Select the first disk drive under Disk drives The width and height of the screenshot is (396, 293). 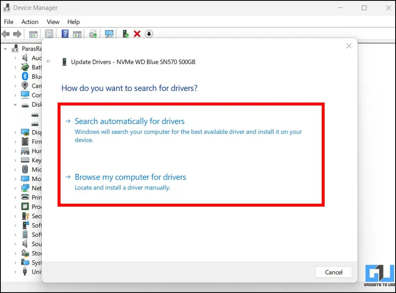(35, 115)
